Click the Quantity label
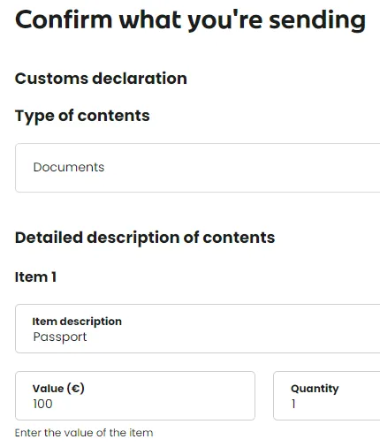Image resolution: width=380 pixels, height=447 pixels. (x=315, y=389)
